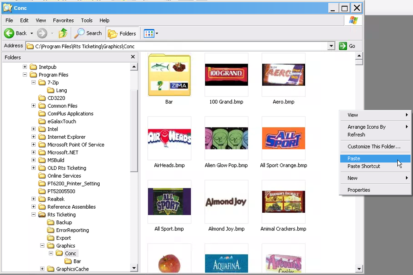413x275 pixels.
Task: Collapse the Program Files tree node
Action: 25,75
